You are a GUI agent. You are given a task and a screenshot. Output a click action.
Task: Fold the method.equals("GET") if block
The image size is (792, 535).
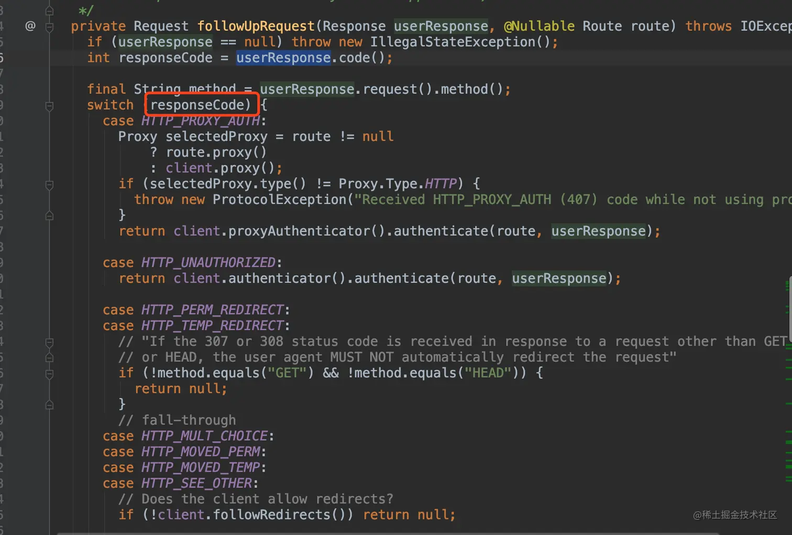(x=49, y=374)
